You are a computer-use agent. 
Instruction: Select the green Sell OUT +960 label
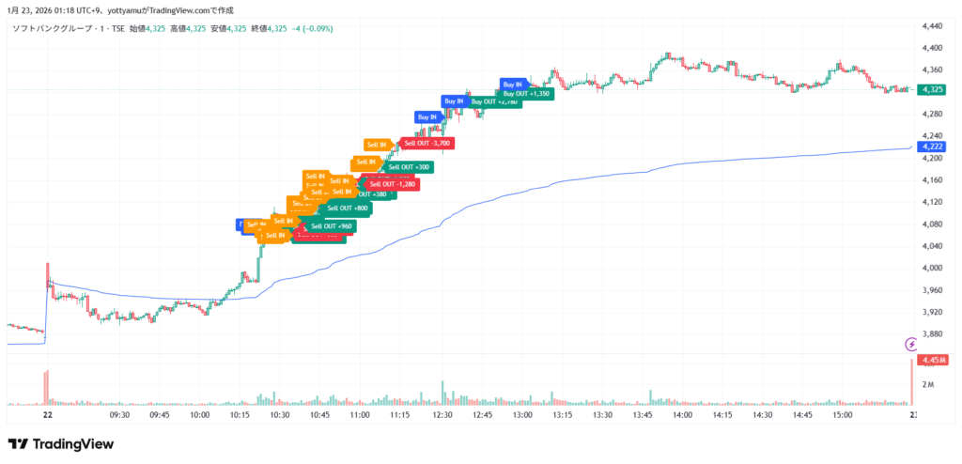point(333,226)
